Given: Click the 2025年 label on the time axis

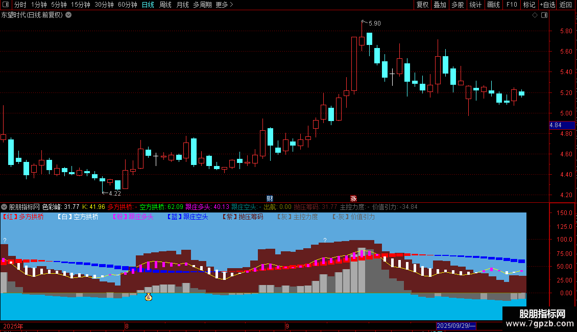Looking at the screenshot, I should tap(13, 326).
